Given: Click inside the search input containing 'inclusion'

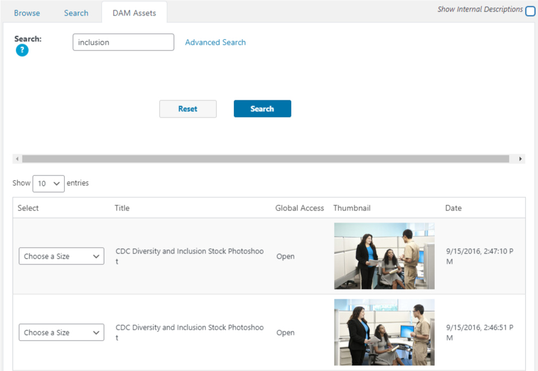Looking at the screenshot, I should click(123, 42).
